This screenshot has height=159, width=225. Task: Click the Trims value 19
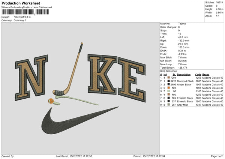coord(180,34)
